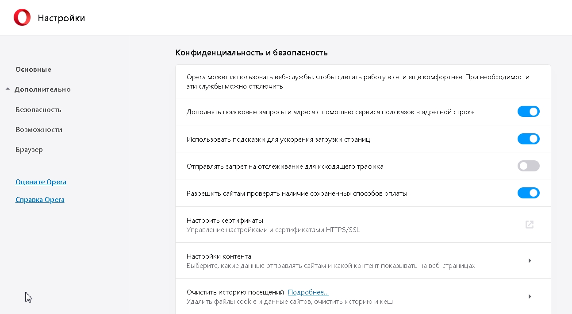This screenshot has height=314, width=572.
Task: Click the Оцените Opera link
Action: 41,182
